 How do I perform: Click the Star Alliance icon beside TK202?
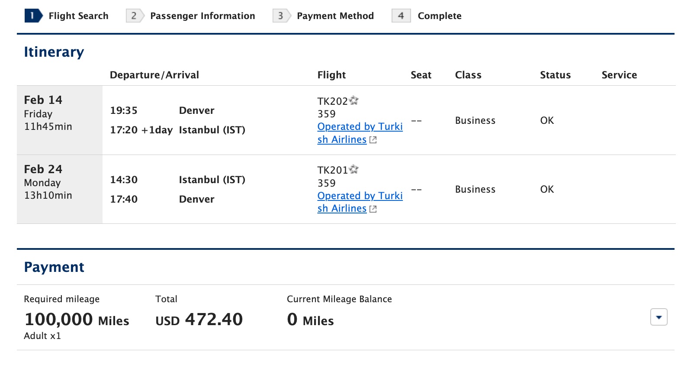(x=354, y=100)
